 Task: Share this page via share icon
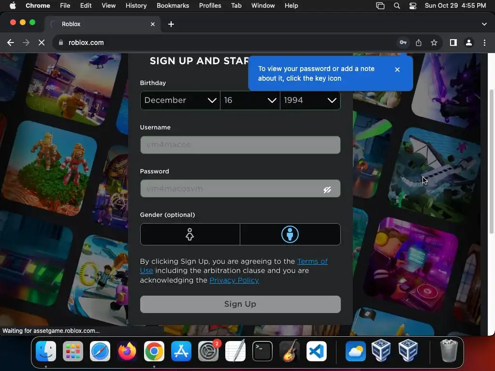point(419,43)
